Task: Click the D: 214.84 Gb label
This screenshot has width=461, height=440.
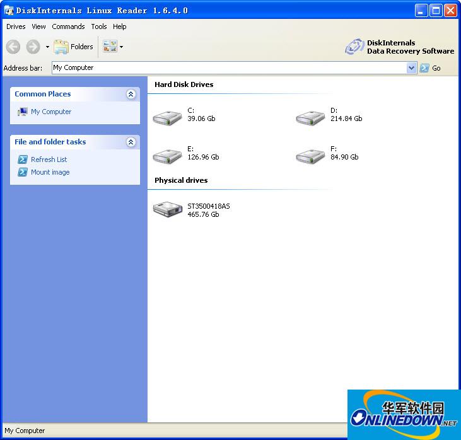Action: [x=346, y=115]
